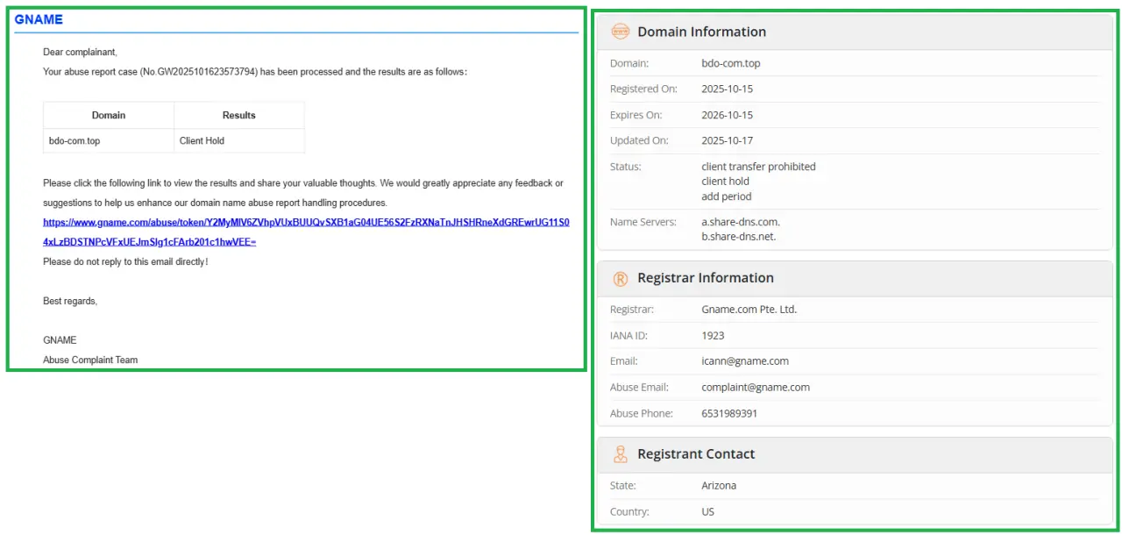Select the email icann@gname.com
This screenshot has height=535, width=1122.
(745, 361)
